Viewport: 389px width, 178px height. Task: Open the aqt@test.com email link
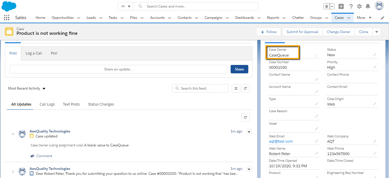[281, 141]
